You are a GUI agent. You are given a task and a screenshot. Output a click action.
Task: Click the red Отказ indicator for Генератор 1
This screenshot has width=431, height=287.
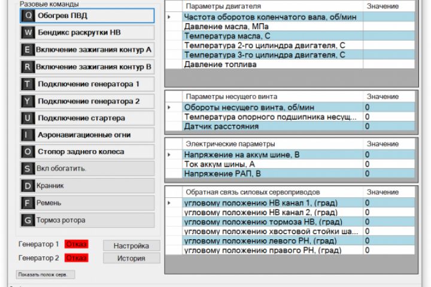coord(77,244)
